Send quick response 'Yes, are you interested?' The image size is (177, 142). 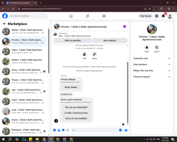(76, 107)
